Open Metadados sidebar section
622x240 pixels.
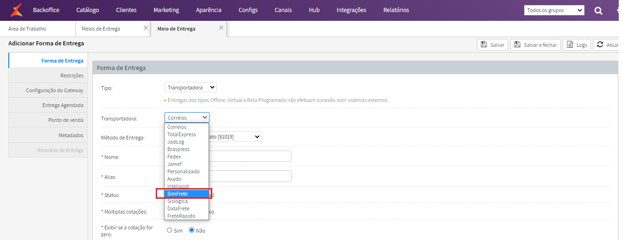pos(48,135)
